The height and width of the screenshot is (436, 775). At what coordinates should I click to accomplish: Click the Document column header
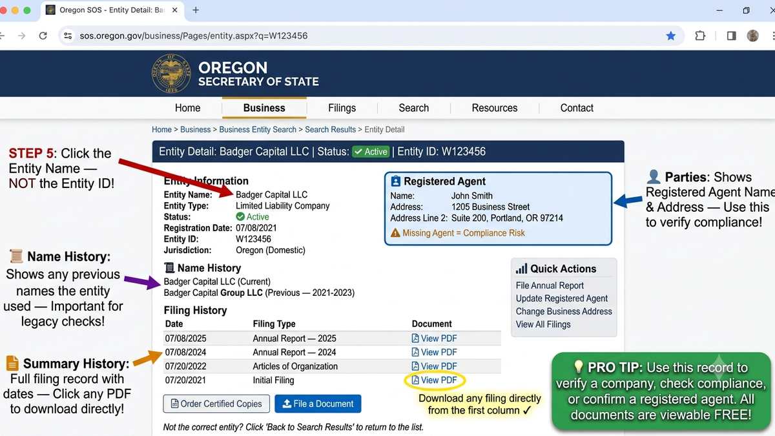[x=432, y=324]
